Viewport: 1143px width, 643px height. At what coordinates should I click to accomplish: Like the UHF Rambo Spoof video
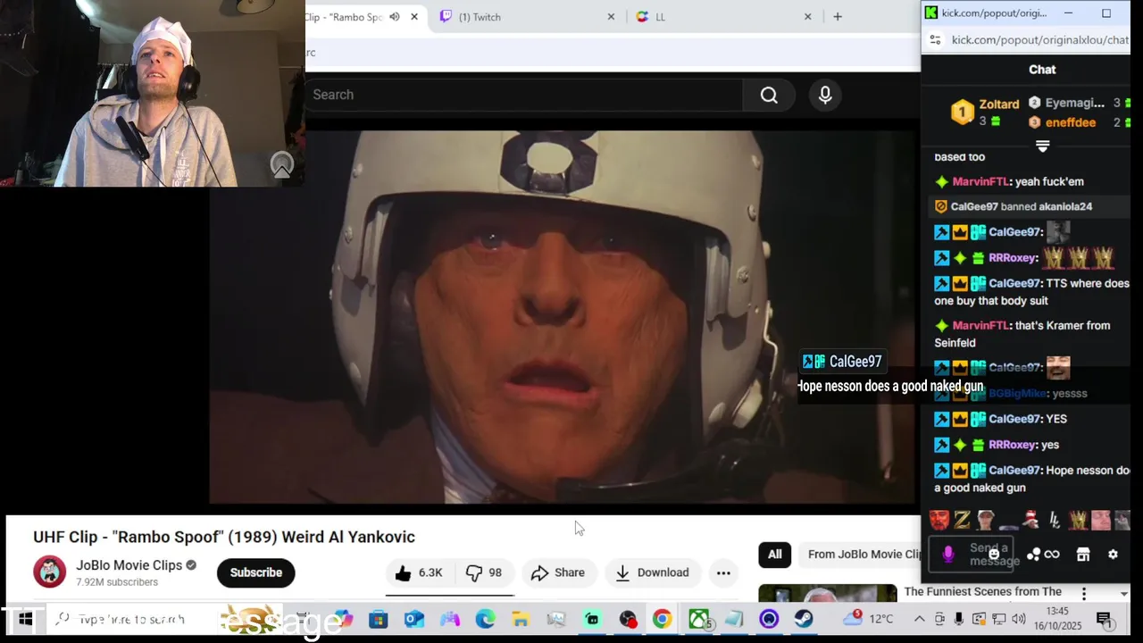[x=420, y=572]
